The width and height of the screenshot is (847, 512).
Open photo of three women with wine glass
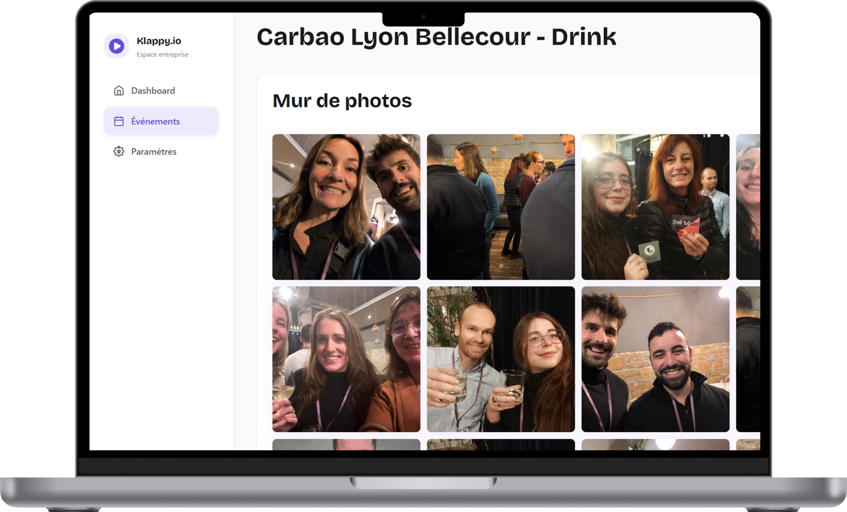[x=346, y=359]
